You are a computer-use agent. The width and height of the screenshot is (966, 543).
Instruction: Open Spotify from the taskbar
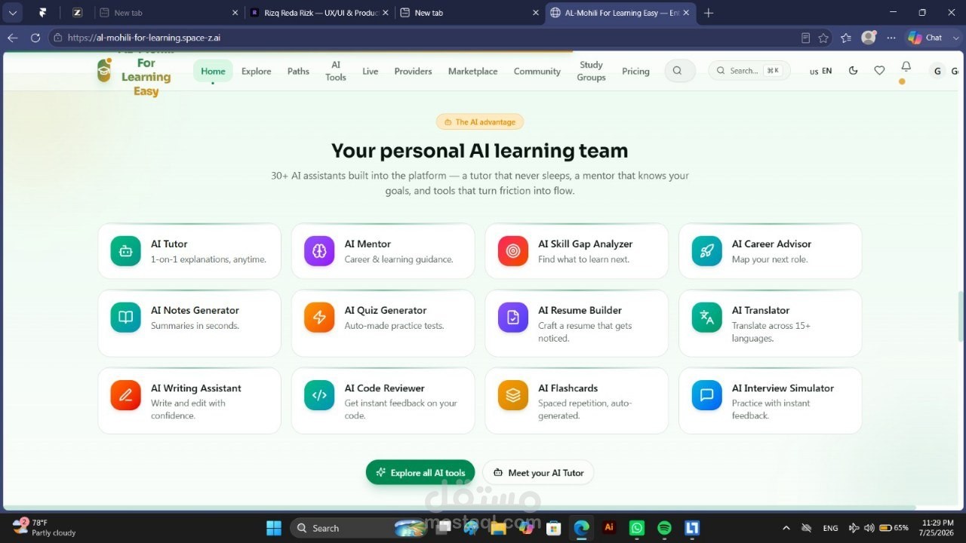(664, 528)
